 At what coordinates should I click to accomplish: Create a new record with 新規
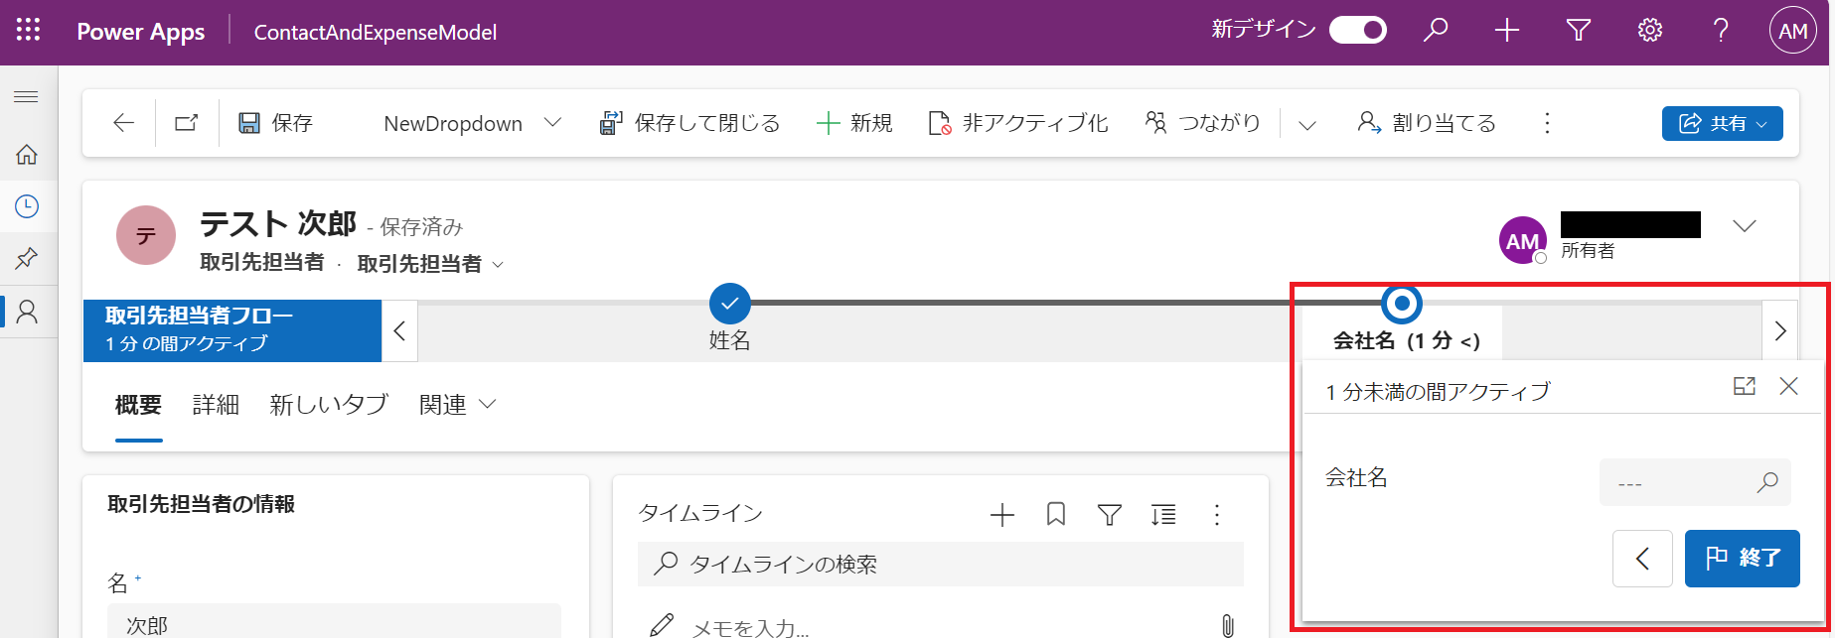[x=854, y=123]
